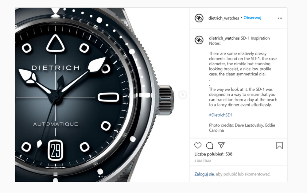Open dietrich_watches profile avatar in header

tap(199, 18)
